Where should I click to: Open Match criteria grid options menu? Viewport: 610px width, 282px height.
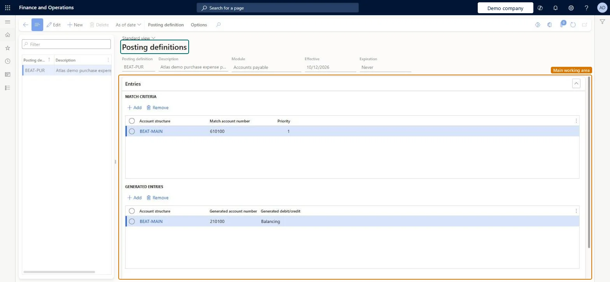[x=576, y=121]
